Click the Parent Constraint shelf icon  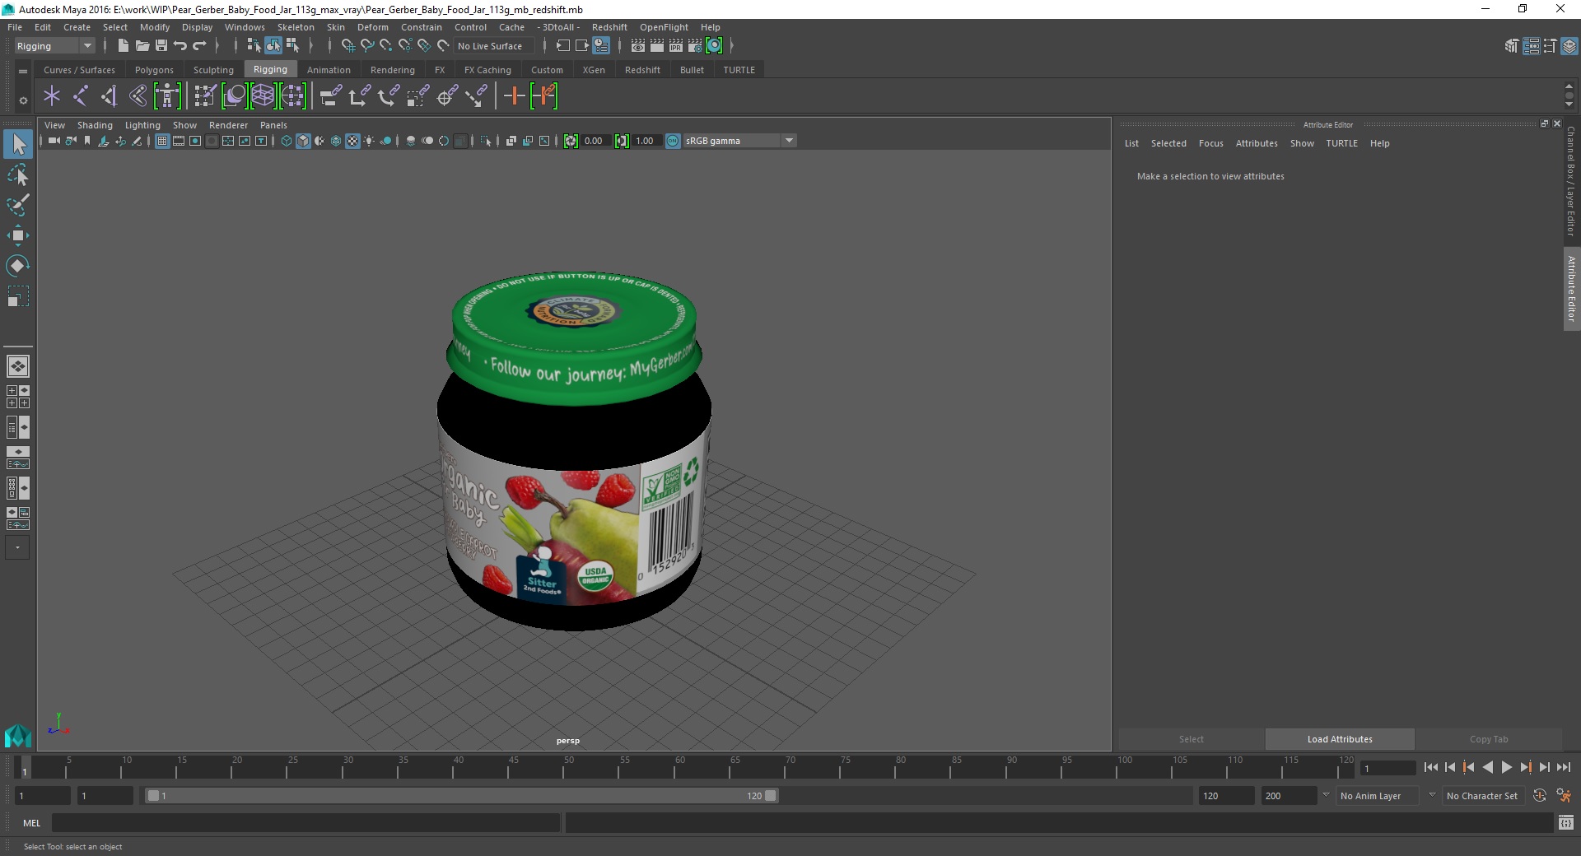click(330, 96)
